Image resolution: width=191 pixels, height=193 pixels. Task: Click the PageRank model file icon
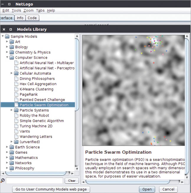point(17,94)
